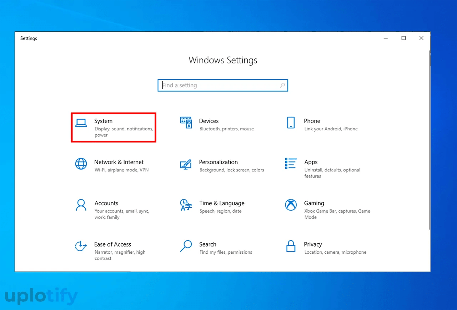Image resolution: width=457 pixels, height=310 pixels.
Task: Click the Find a setting field
Action: (x=223, y=85)
